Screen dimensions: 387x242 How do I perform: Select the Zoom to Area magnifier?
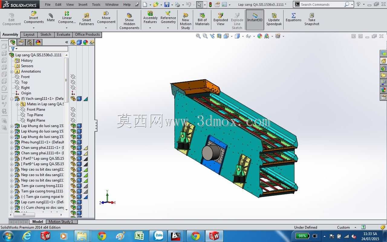coord(205,36)
